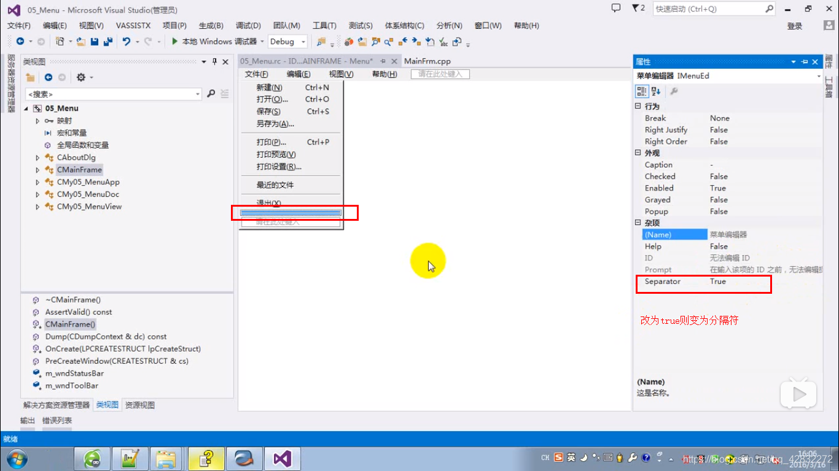839x471 pixels.
Task: Create new folder in class view toolbar
Action: point(30,77)
